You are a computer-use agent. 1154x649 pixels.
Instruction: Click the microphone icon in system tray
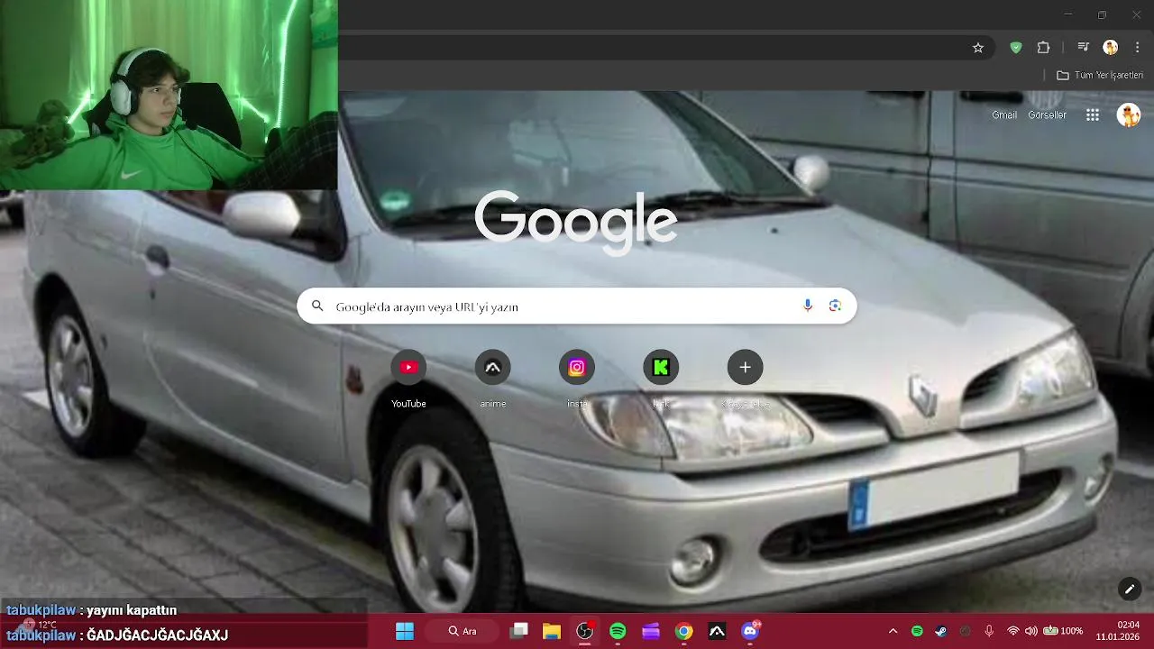[989, 631]
